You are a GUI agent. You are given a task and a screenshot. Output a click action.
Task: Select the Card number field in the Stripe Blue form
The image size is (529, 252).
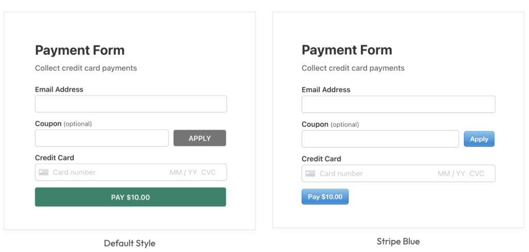(x=341, y=174)
